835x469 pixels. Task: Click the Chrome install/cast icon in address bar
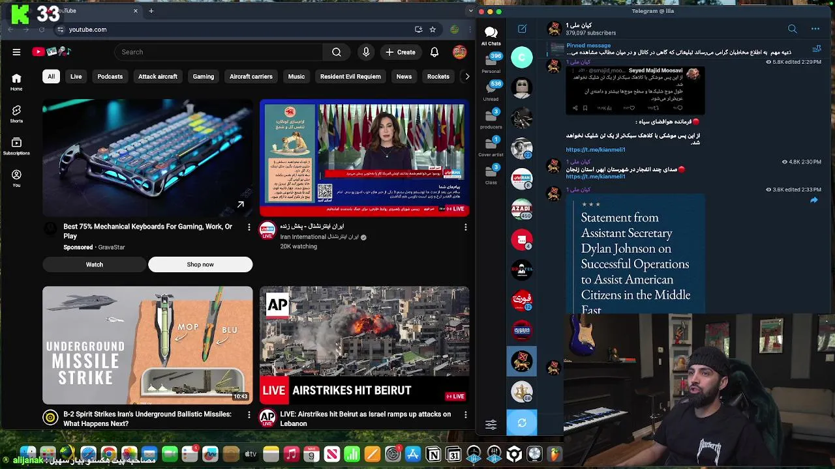418,29
